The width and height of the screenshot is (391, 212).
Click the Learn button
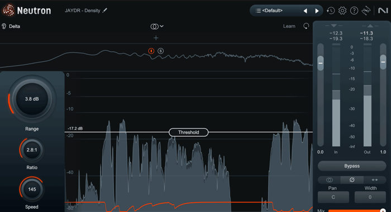pos(289,26)
